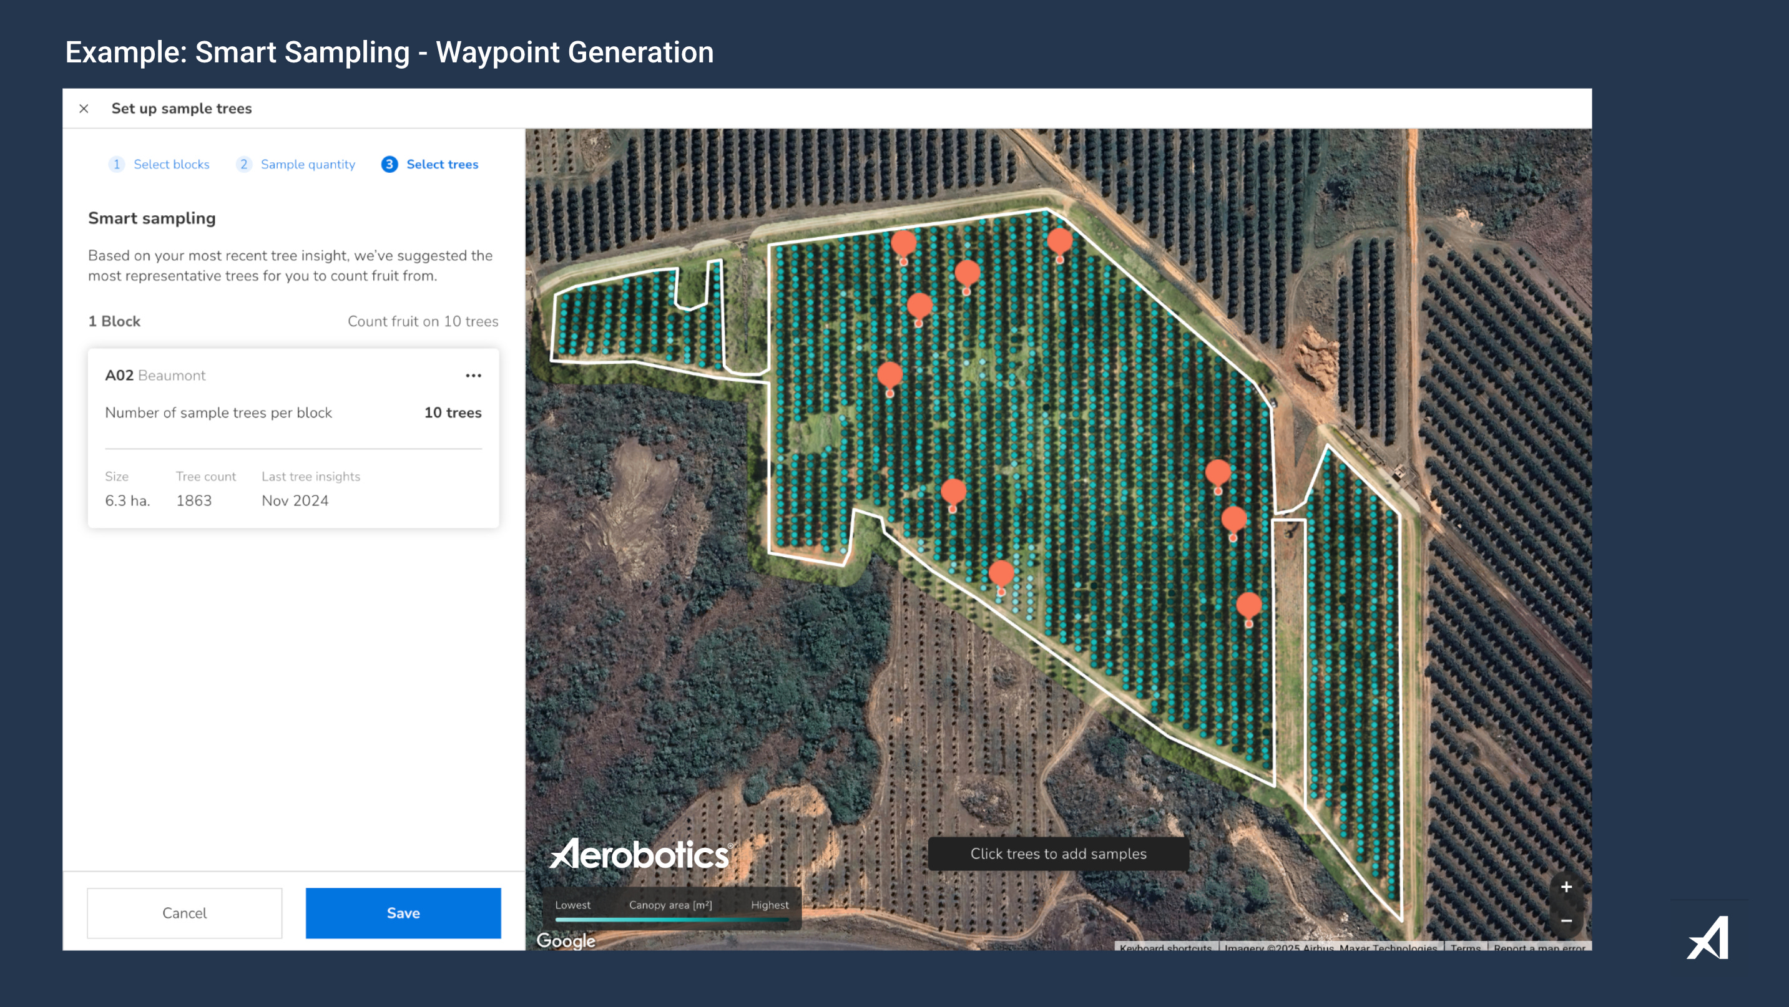Go to the Select blocks step
The image size is (1789, 1007).
[x=172, y=165]
